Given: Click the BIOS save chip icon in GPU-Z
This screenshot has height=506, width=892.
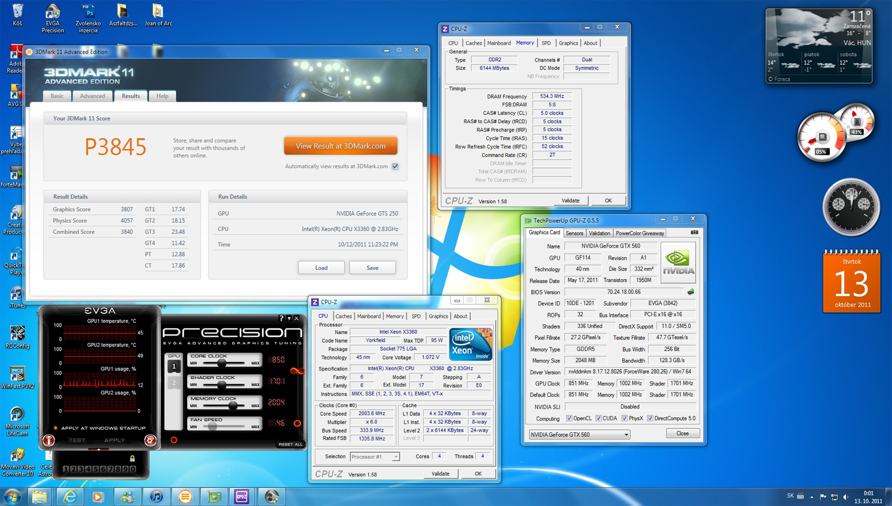Looking at the screenshot, I should 690,292.
